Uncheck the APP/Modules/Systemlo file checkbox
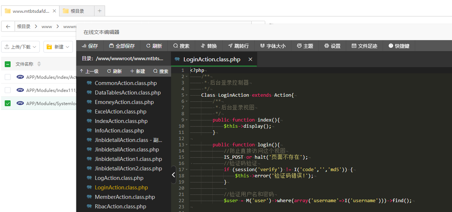 click(x=8, y=103)
